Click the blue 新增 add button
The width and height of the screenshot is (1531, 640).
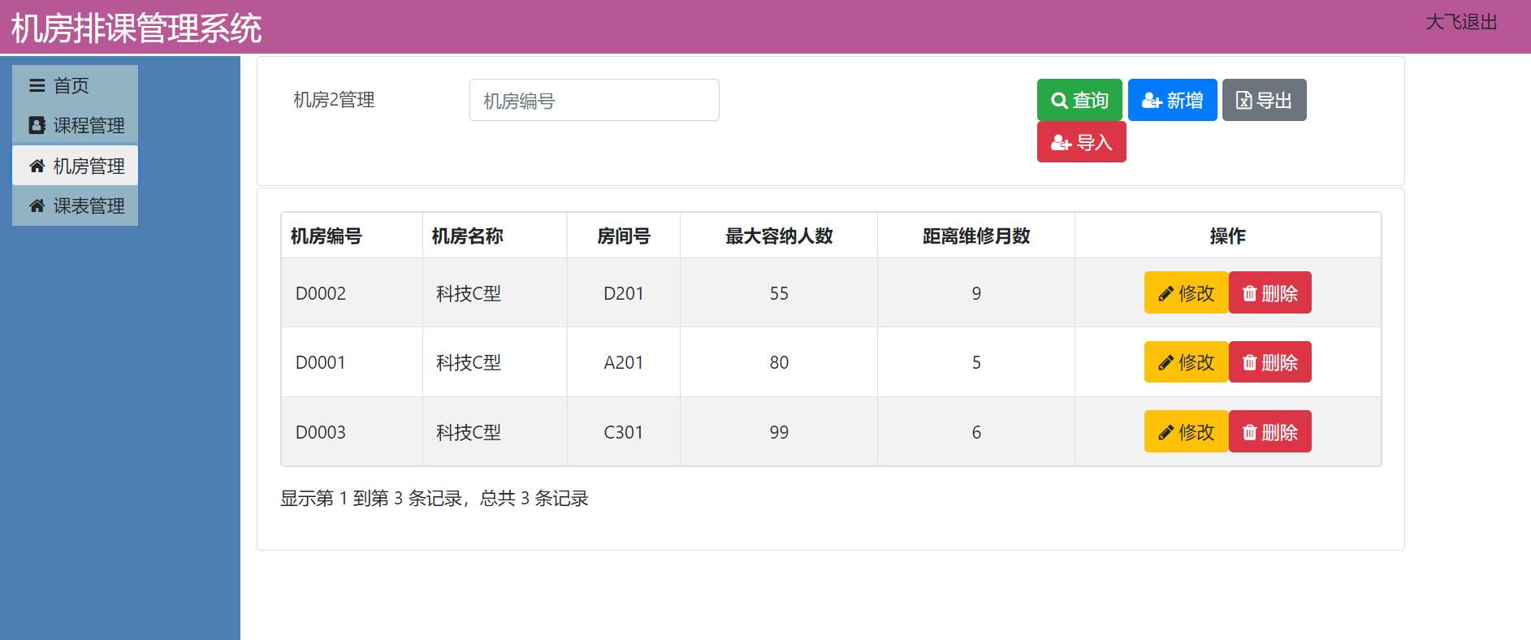tap(1173, 100)
